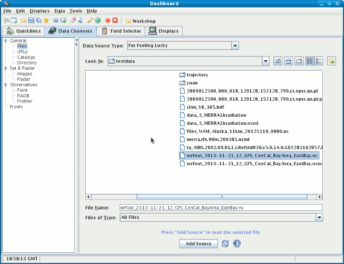Click the create new folder icon
Image resolution: width=344 pixels, height=264 pixels.
tap(299, 61)
